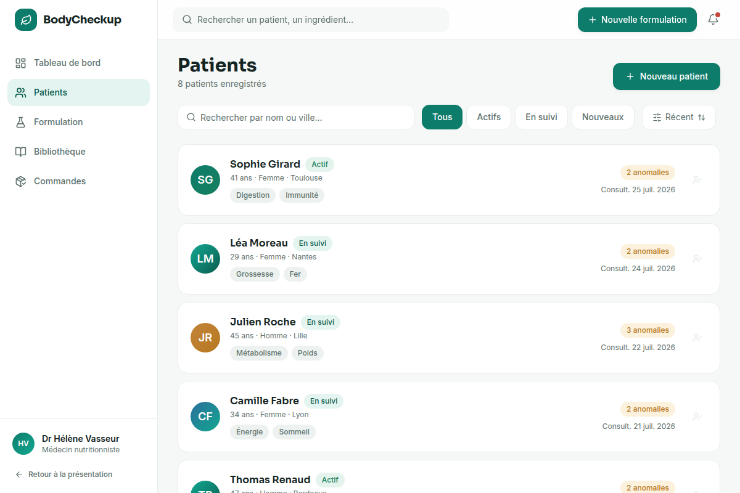Click the Sommeil tag
Viewport: 740px width, 493px height.
(294, 432)
